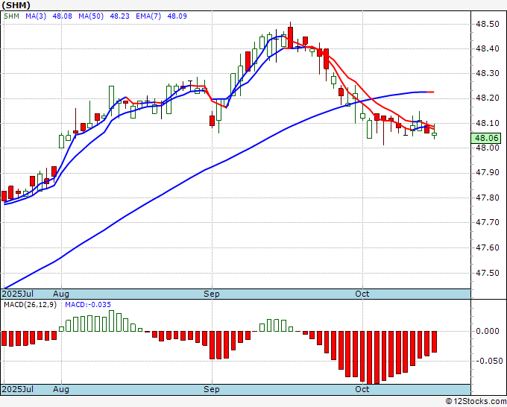Click the Aug label on price chart axis
The width and height of the screenshot is (507, 407).
click(x=61, y=294)
